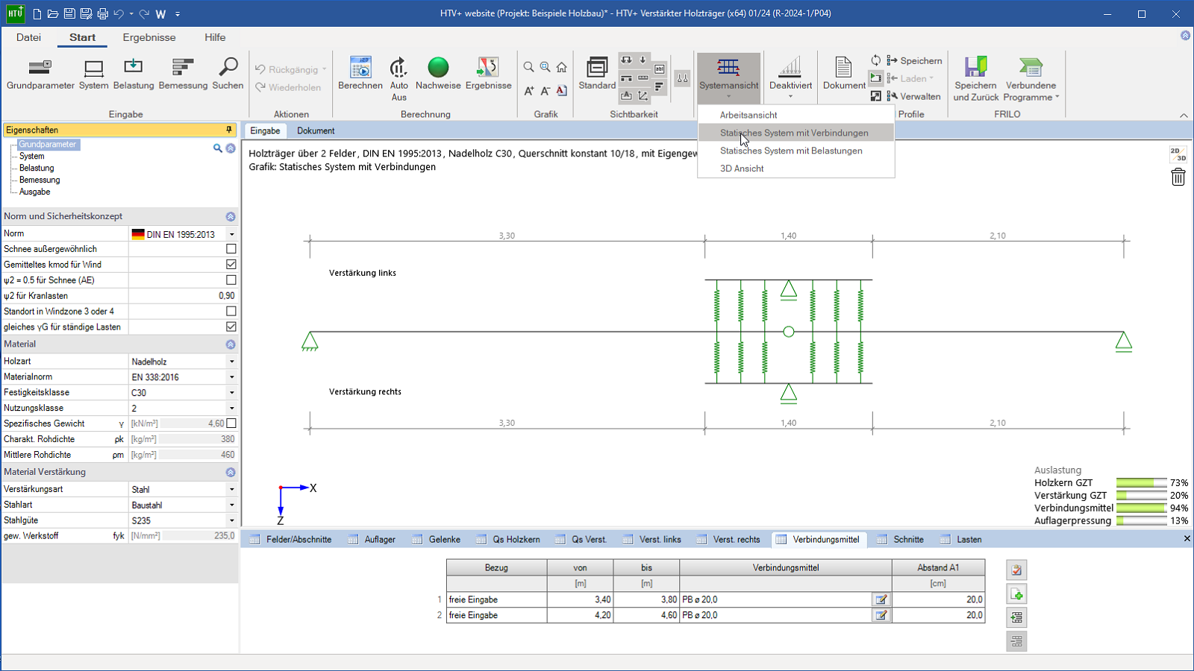Open the Stahlgüte dropdown
The width and height of the screenshot is (1194, 671).
click(x=232, y=520)
